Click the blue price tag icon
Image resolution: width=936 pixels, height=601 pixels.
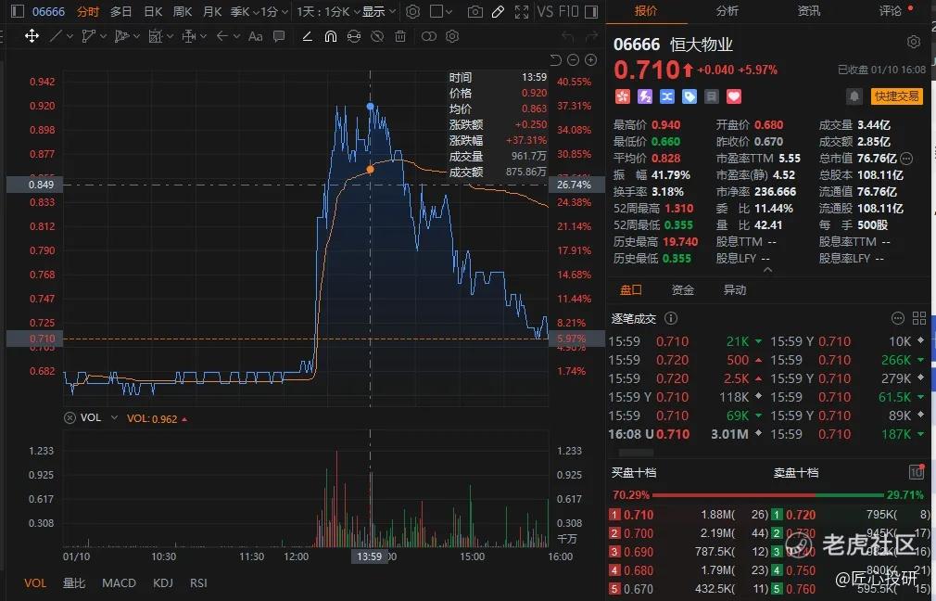point(689,96)
